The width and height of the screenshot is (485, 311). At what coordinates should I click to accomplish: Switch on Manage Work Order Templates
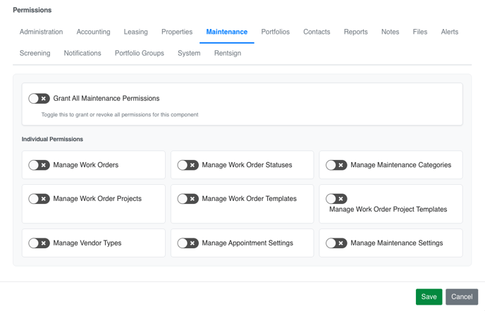point(188,199)
